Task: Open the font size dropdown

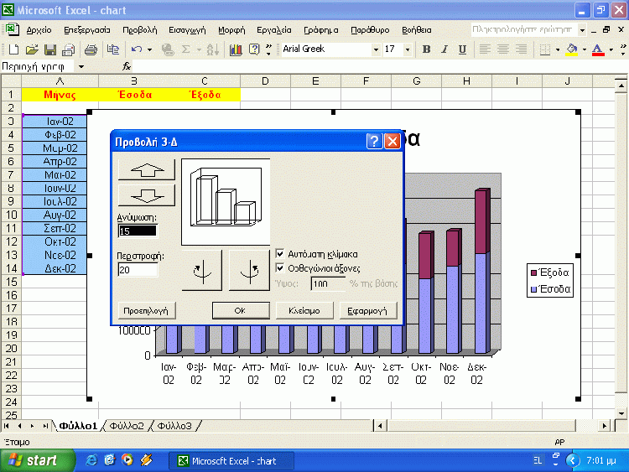Action: [x=408, y=49]
